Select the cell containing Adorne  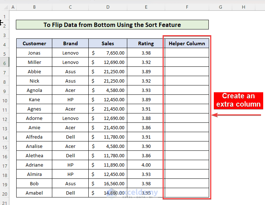[x=34, y=118]
